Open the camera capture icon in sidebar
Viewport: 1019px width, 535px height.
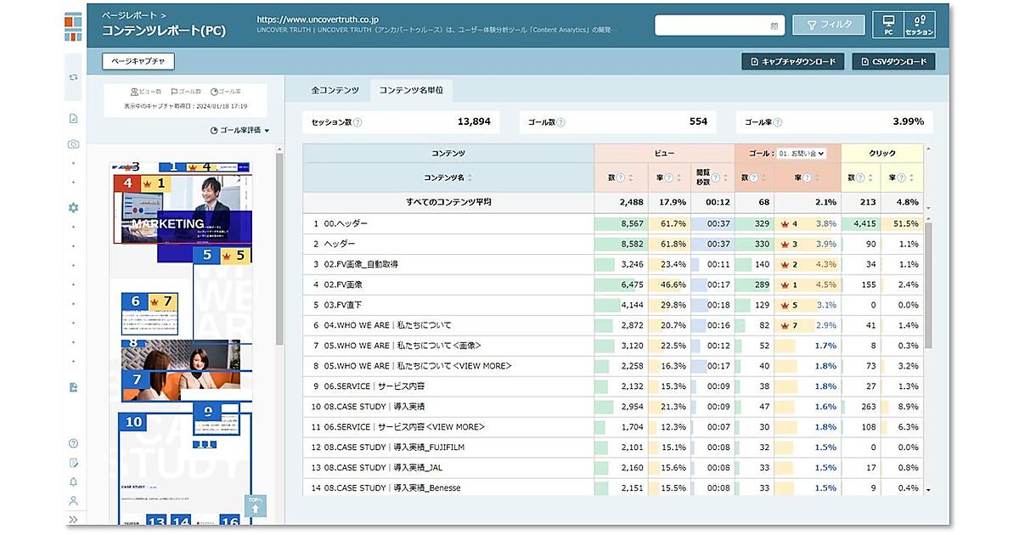click(x=74, y=144)
